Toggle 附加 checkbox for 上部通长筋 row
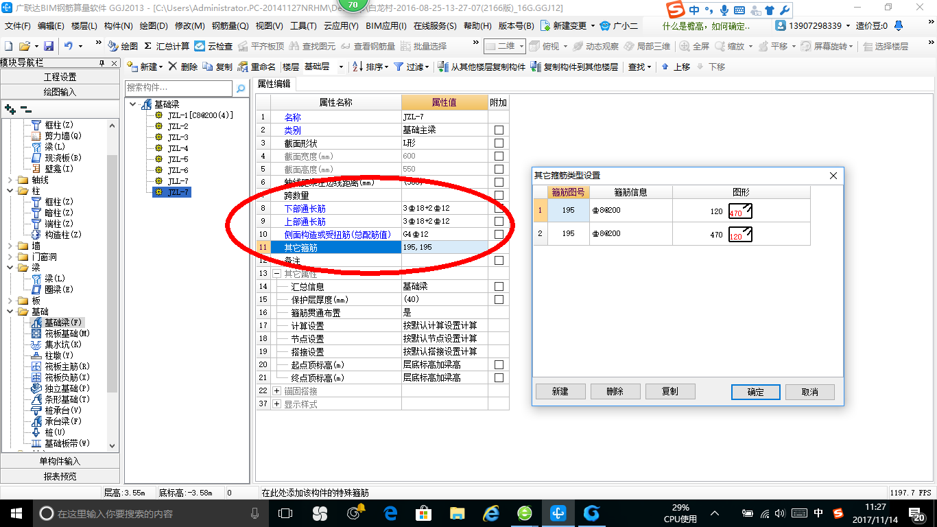Viewport: 937px width, 527px height. pos(499,221)
